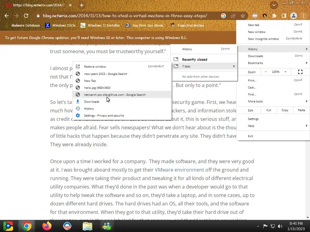Select New window in Chrome menu
310x232 pixels.
click(x=273, y=32)
